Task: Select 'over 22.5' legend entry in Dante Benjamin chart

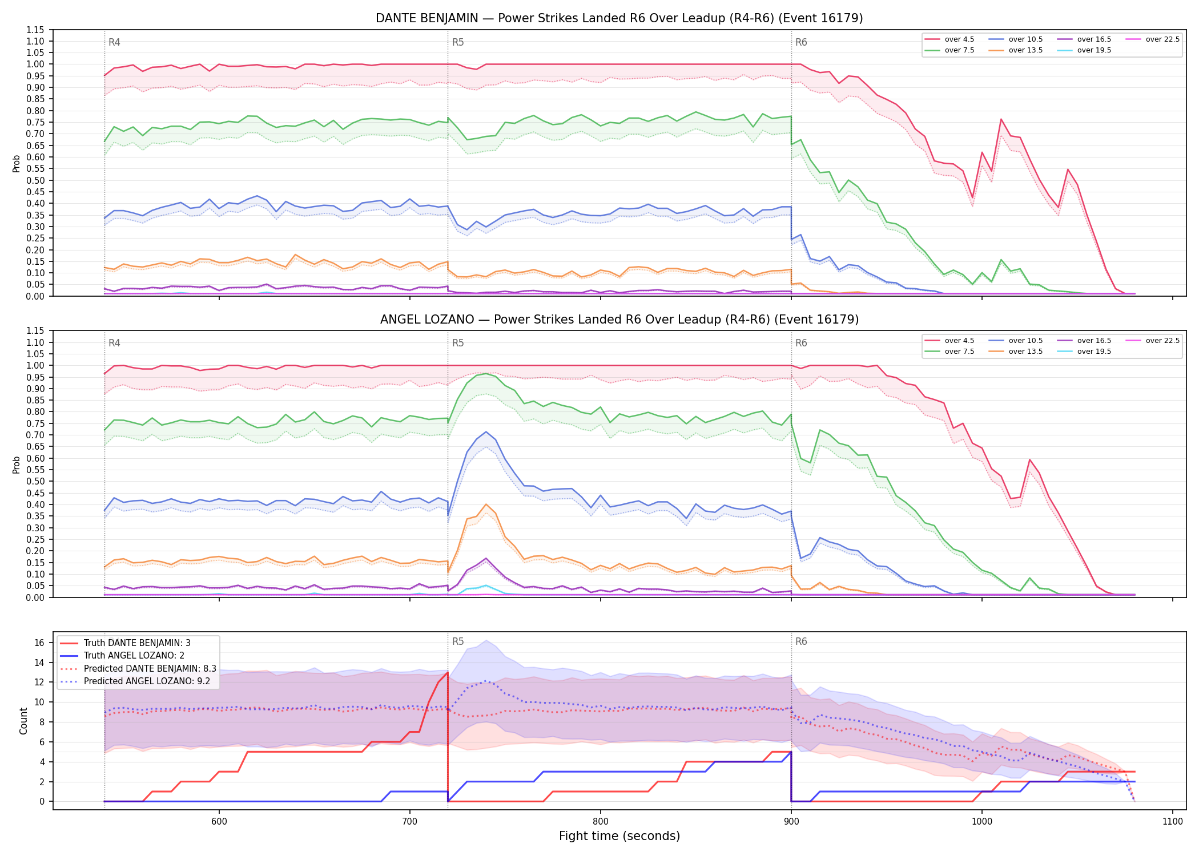Action: click(1153, 39)
